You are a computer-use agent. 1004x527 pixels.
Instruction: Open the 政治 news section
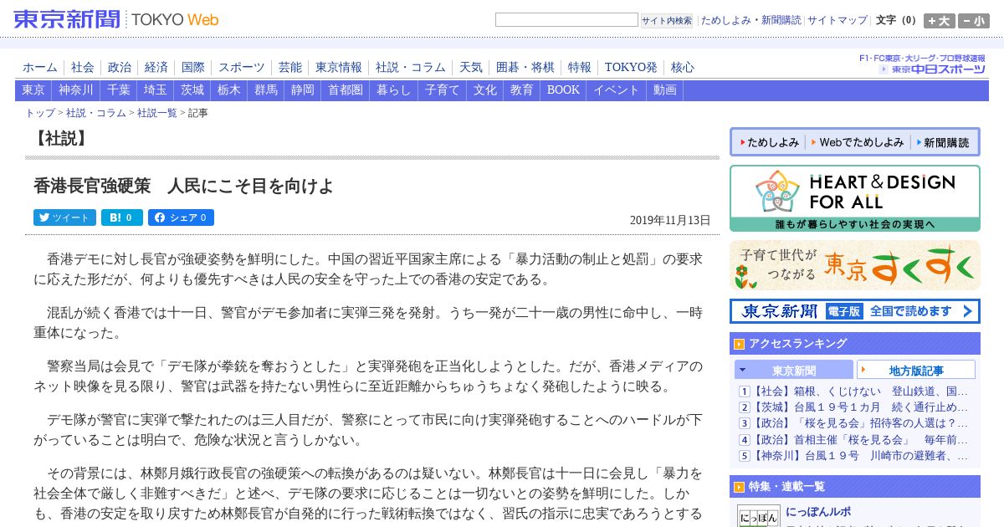pyautogui.click(x=120, y=68)
